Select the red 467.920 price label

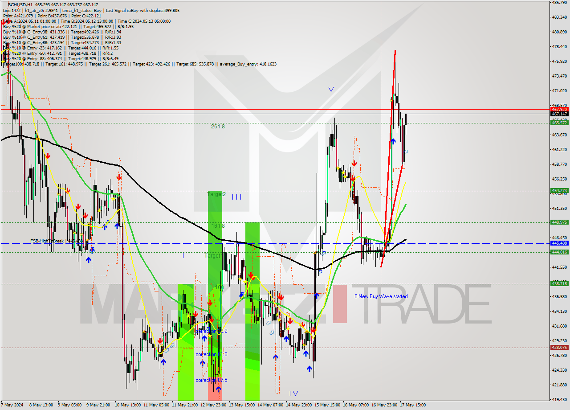tap(559, 109)
